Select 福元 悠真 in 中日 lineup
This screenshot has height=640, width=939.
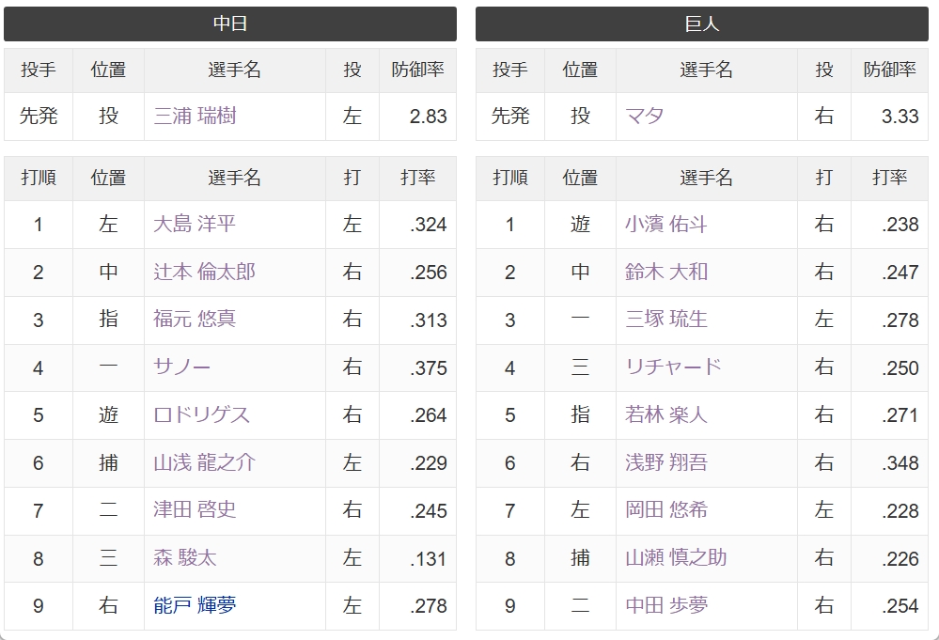(x=195, y=320)
